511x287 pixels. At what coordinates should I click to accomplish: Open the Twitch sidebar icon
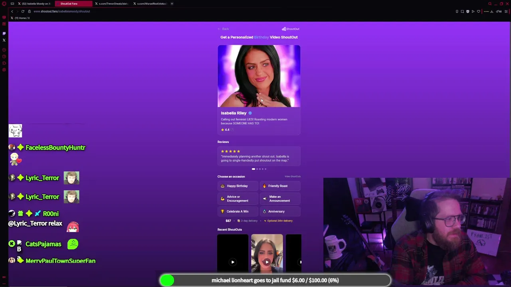tap(4, 33)
